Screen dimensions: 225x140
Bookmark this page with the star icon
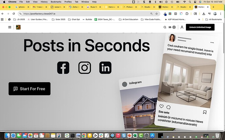point(157,14)
